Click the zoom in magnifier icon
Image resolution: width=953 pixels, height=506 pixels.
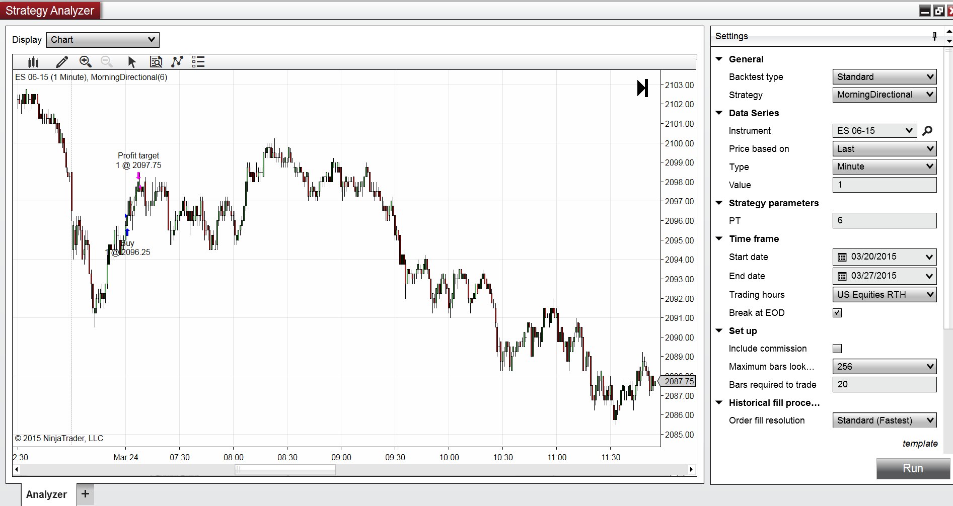[x=86, y=62]
